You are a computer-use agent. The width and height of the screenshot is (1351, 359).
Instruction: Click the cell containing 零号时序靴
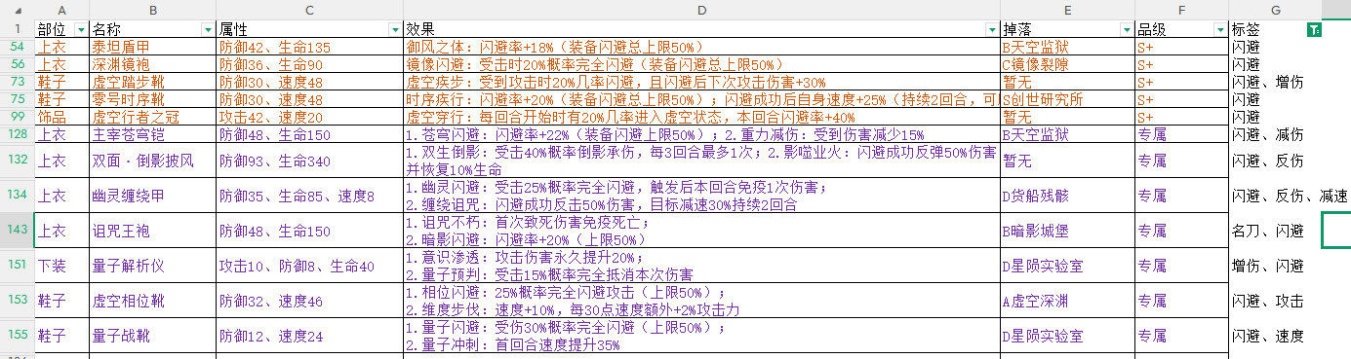point(152,99)
